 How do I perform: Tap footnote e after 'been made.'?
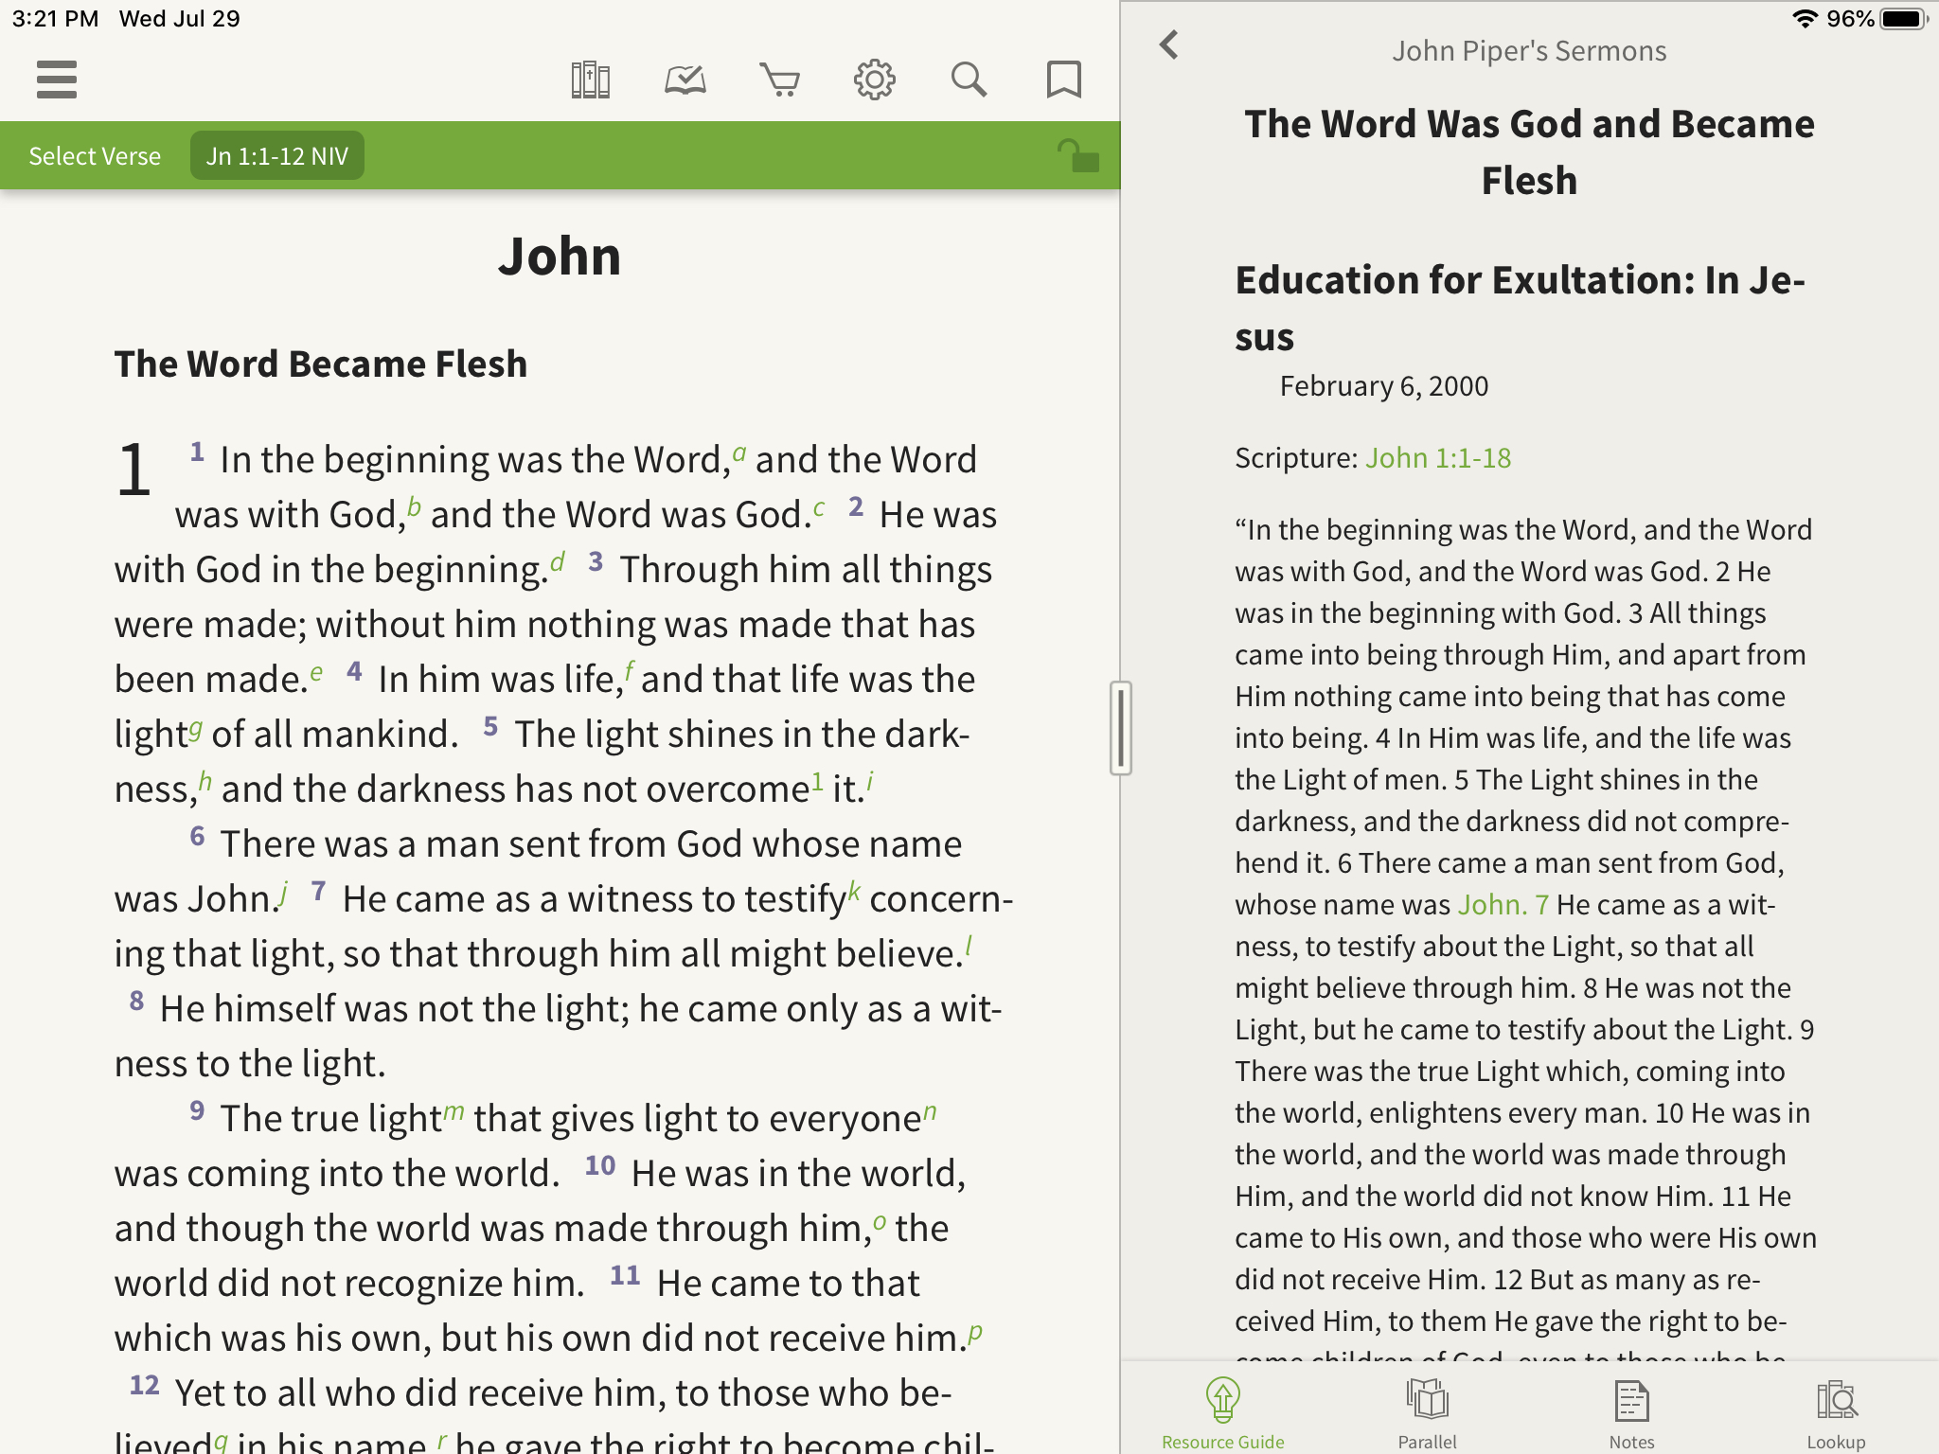point(316,672)
